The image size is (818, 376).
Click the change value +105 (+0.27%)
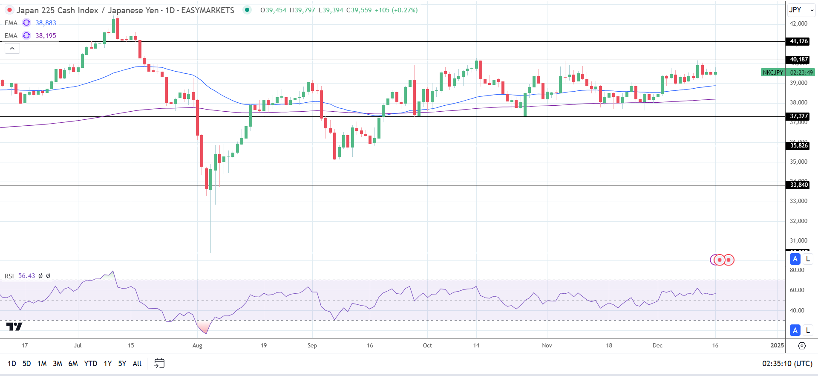tap(396, 10)
